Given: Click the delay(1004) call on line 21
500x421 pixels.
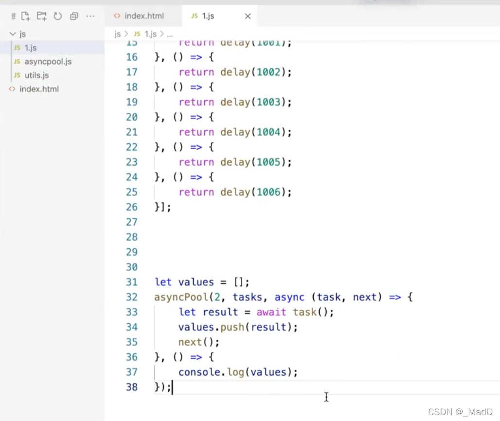Looking at the screenshot, I should point(252,132).
